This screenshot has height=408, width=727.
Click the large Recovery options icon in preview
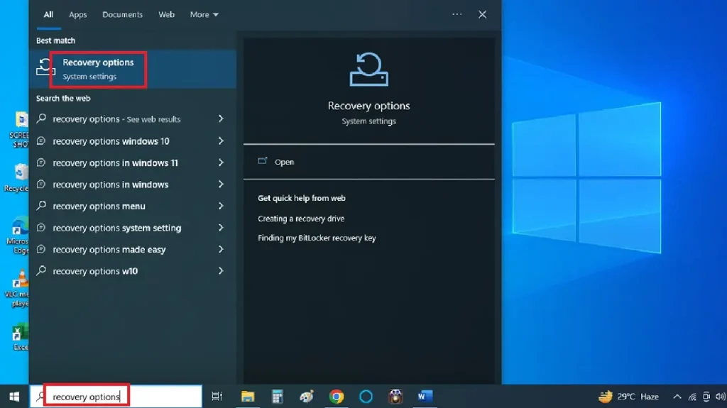point(368,69)
